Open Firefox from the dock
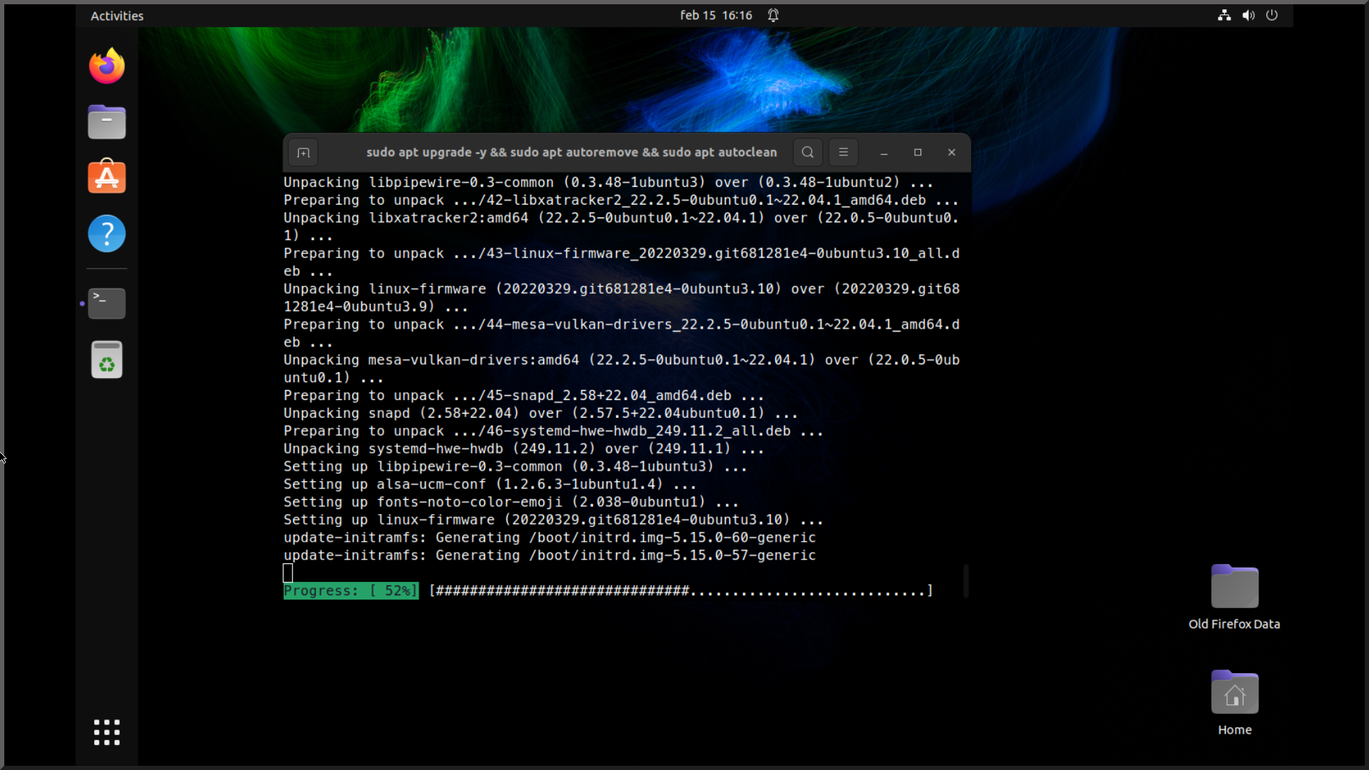This screenshot has height=770, width=1369. (106, 66)
